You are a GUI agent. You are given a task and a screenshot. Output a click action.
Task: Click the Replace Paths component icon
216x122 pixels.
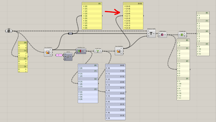(x=151, y=33)
